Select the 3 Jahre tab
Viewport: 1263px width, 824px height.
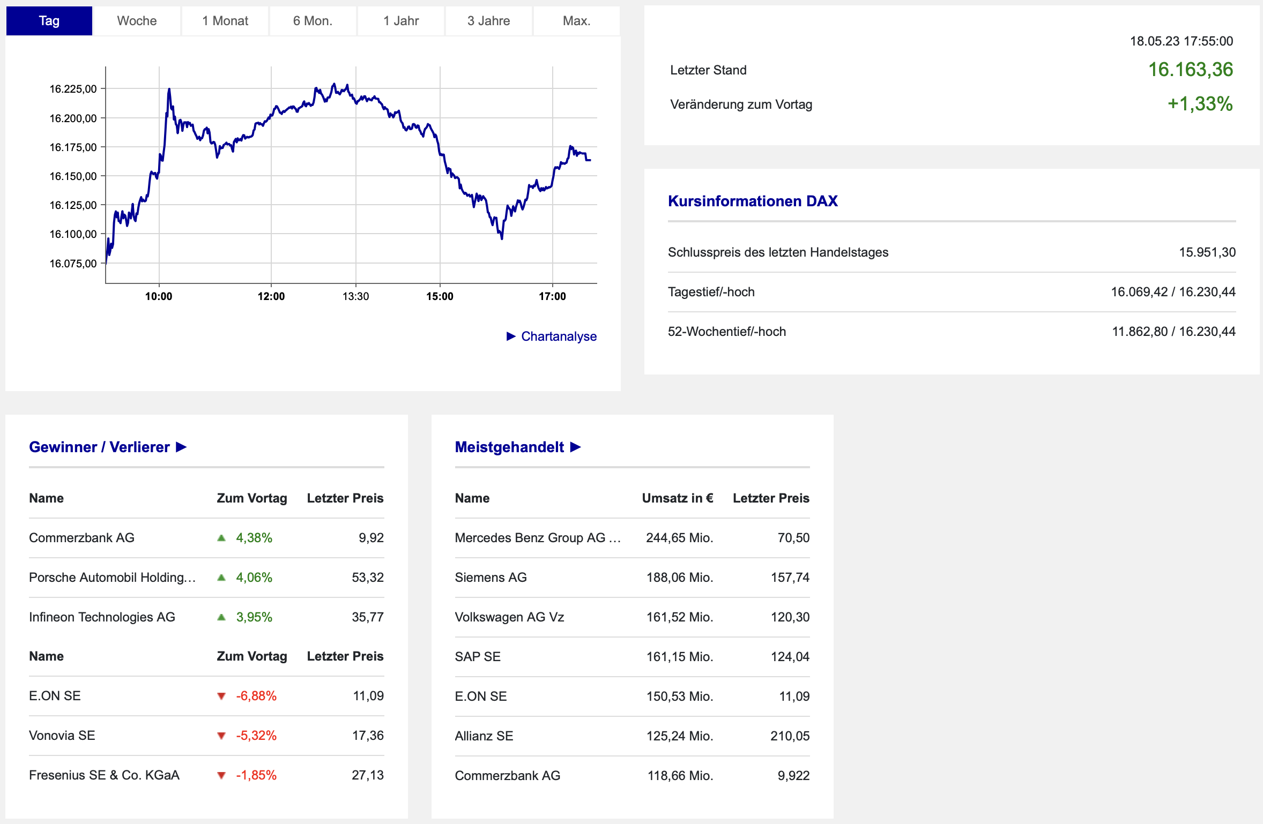[488, 21]
